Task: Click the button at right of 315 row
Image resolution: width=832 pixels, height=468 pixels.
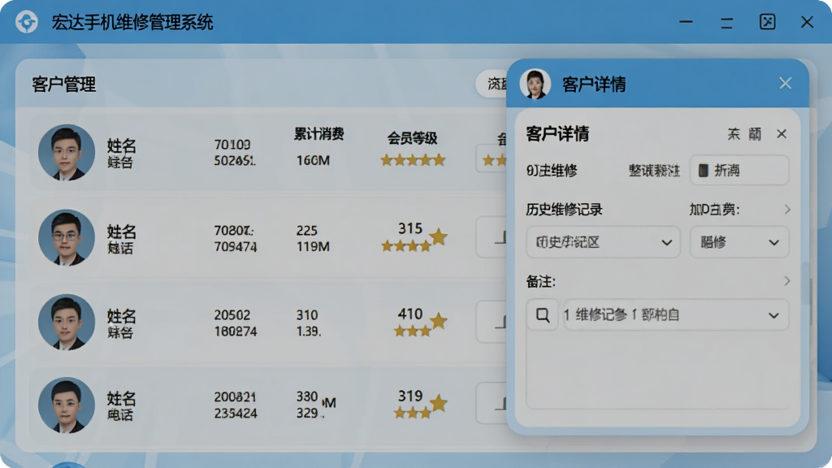Action: (492, 237)
